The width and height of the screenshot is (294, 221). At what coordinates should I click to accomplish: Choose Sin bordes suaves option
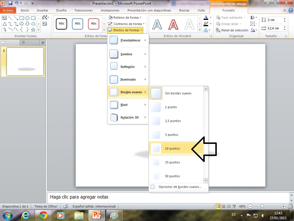(176, 93)
